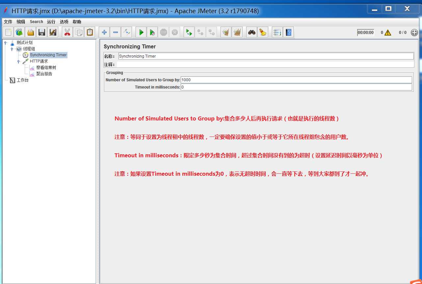Image resolution: width=422 pixels, height=284 pixels.
Task: Click the thread status circle icon
Action: 414,33
